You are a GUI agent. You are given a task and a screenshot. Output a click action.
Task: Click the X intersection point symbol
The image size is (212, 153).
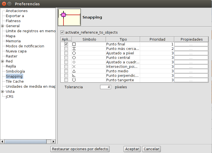pos(74,67)
